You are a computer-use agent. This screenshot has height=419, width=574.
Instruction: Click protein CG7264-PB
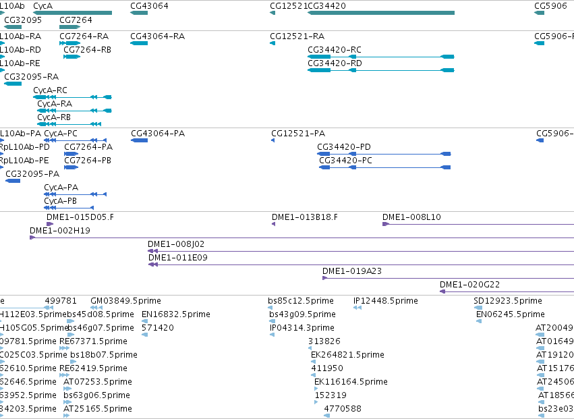pyautogui.click(x=88, y=161)
